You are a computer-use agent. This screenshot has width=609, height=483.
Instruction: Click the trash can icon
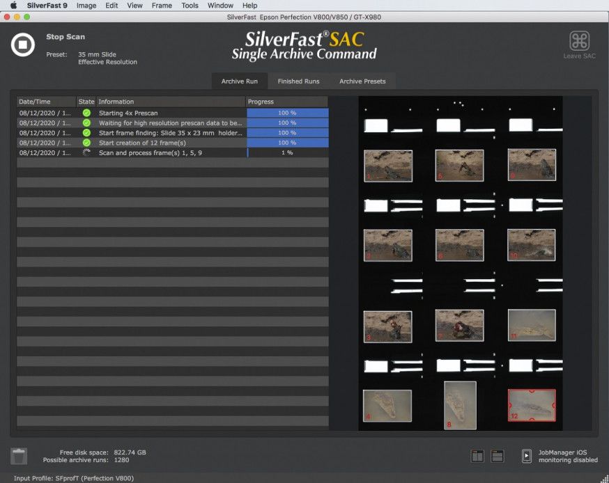[19, 456]
